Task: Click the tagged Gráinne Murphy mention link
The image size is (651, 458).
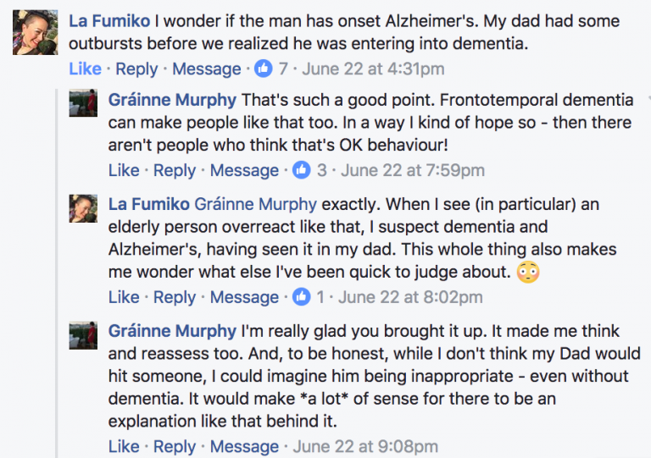Action: [x=256, y=204]
